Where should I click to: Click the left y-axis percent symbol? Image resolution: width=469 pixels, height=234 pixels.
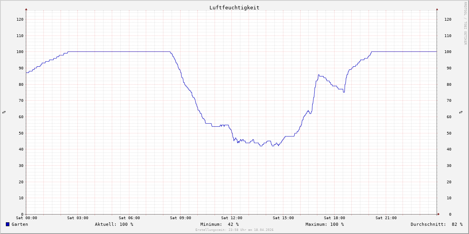[4, 112]
